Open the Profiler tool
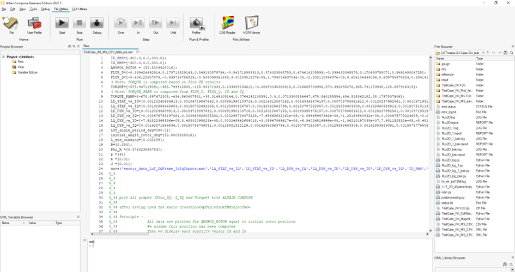The height and width of the screenshot is (272, 515). pyautogui.click(x=196, y=23)
